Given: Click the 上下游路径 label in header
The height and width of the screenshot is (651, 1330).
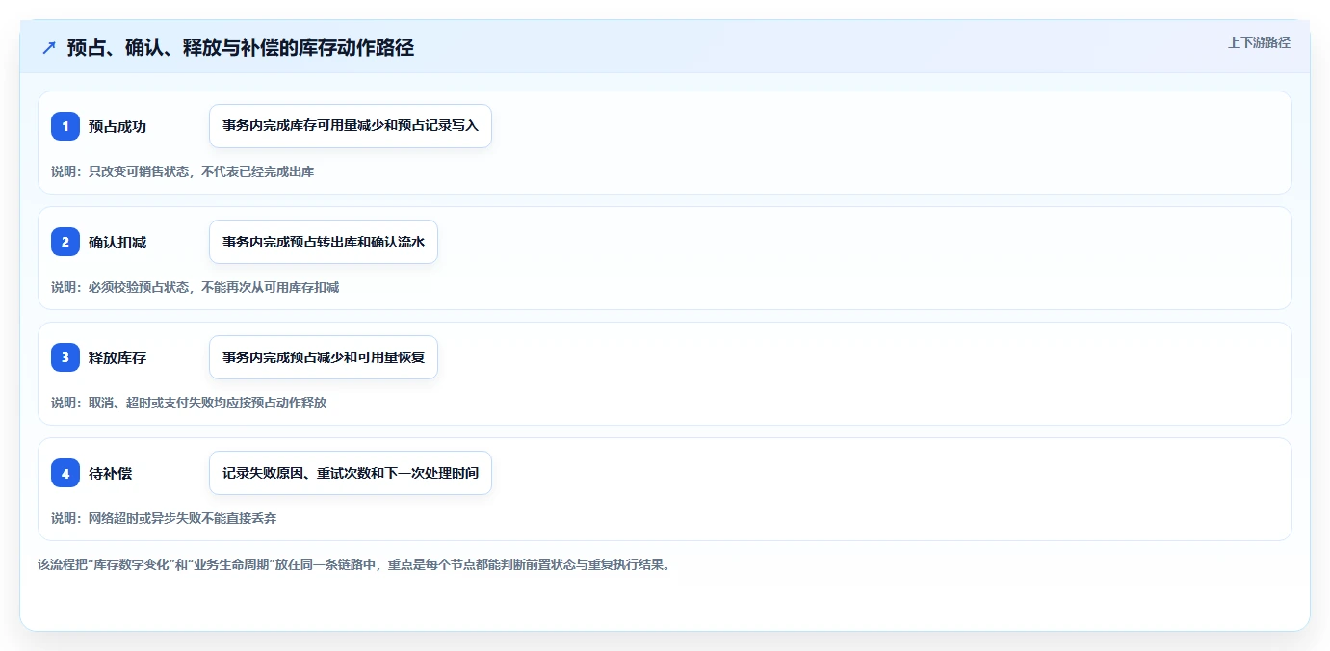Looking at the screenshot, I should [x=1259, y=42].
